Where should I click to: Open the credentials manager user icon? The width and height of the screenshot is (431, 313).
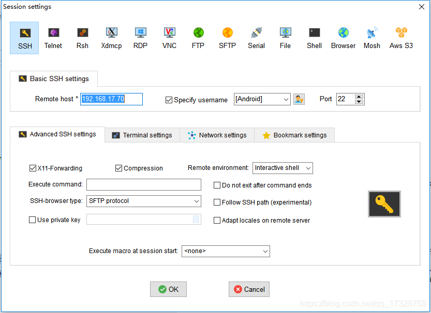tap(299, 99)
